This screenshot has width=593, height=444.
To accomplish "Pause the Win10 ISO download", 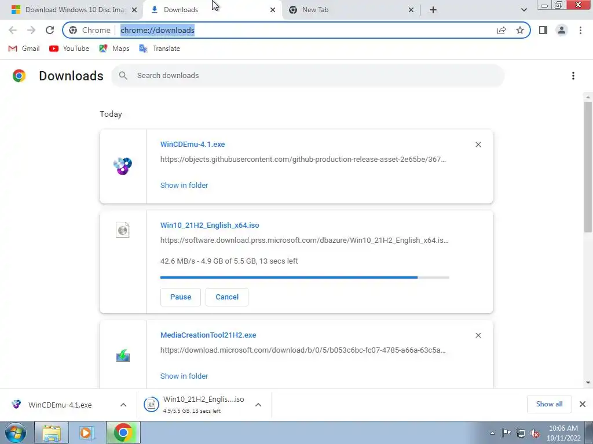I will tap(181, 297).
